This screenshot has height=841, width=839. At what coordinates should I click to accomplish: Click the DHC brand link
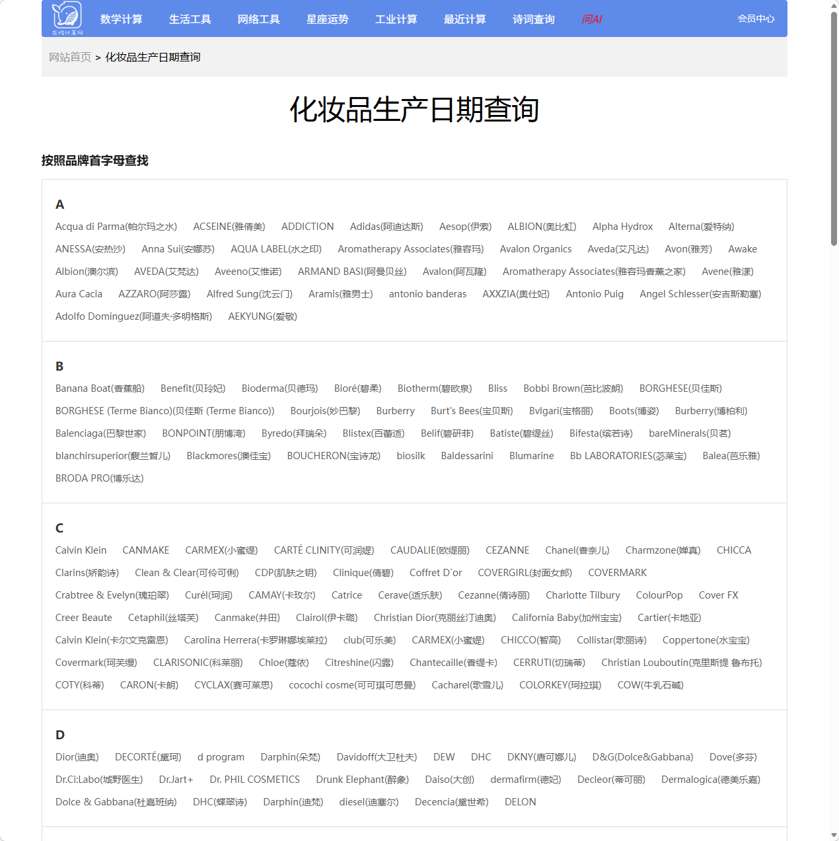[x=481, y=757]
